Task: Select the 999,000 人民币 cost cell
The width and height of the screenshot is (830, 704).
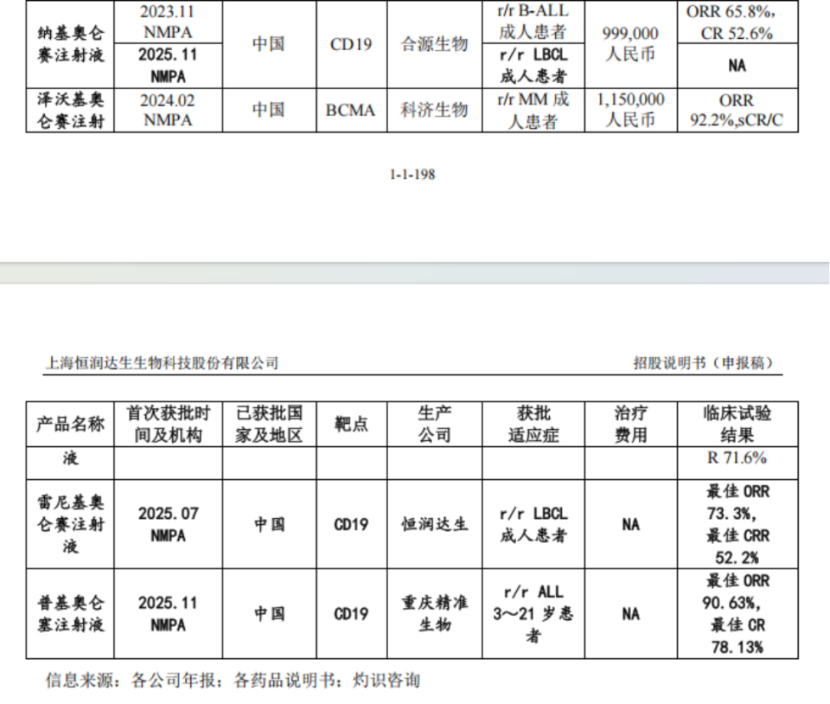Action: pos(630,44)
